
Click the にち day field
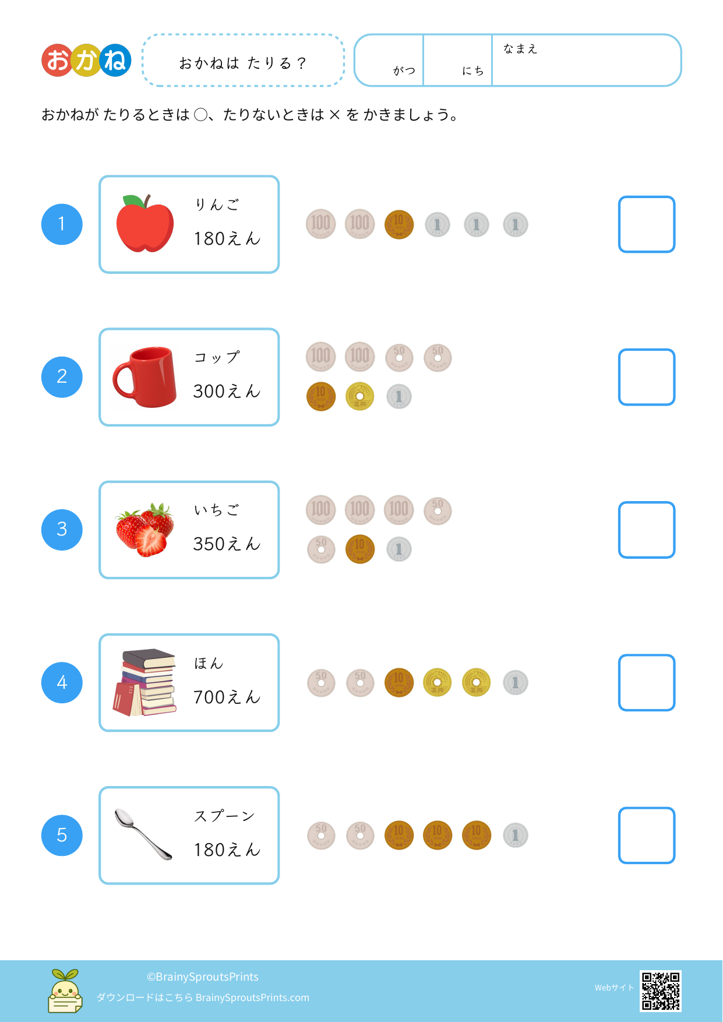click(x=458, y=61)
